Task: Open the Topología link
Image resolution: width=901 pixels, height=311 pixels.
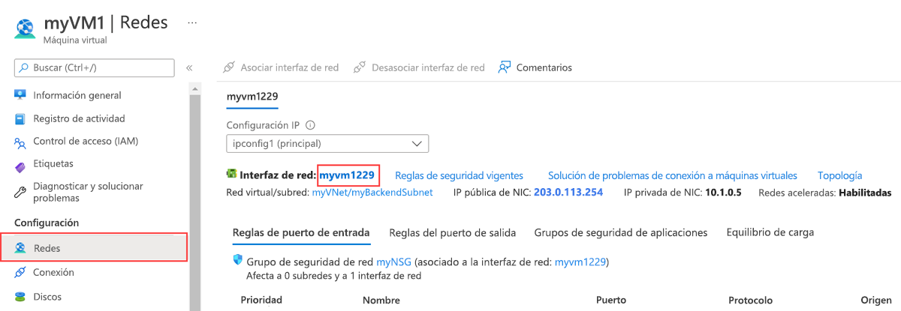Action: [x=839, y=175]
